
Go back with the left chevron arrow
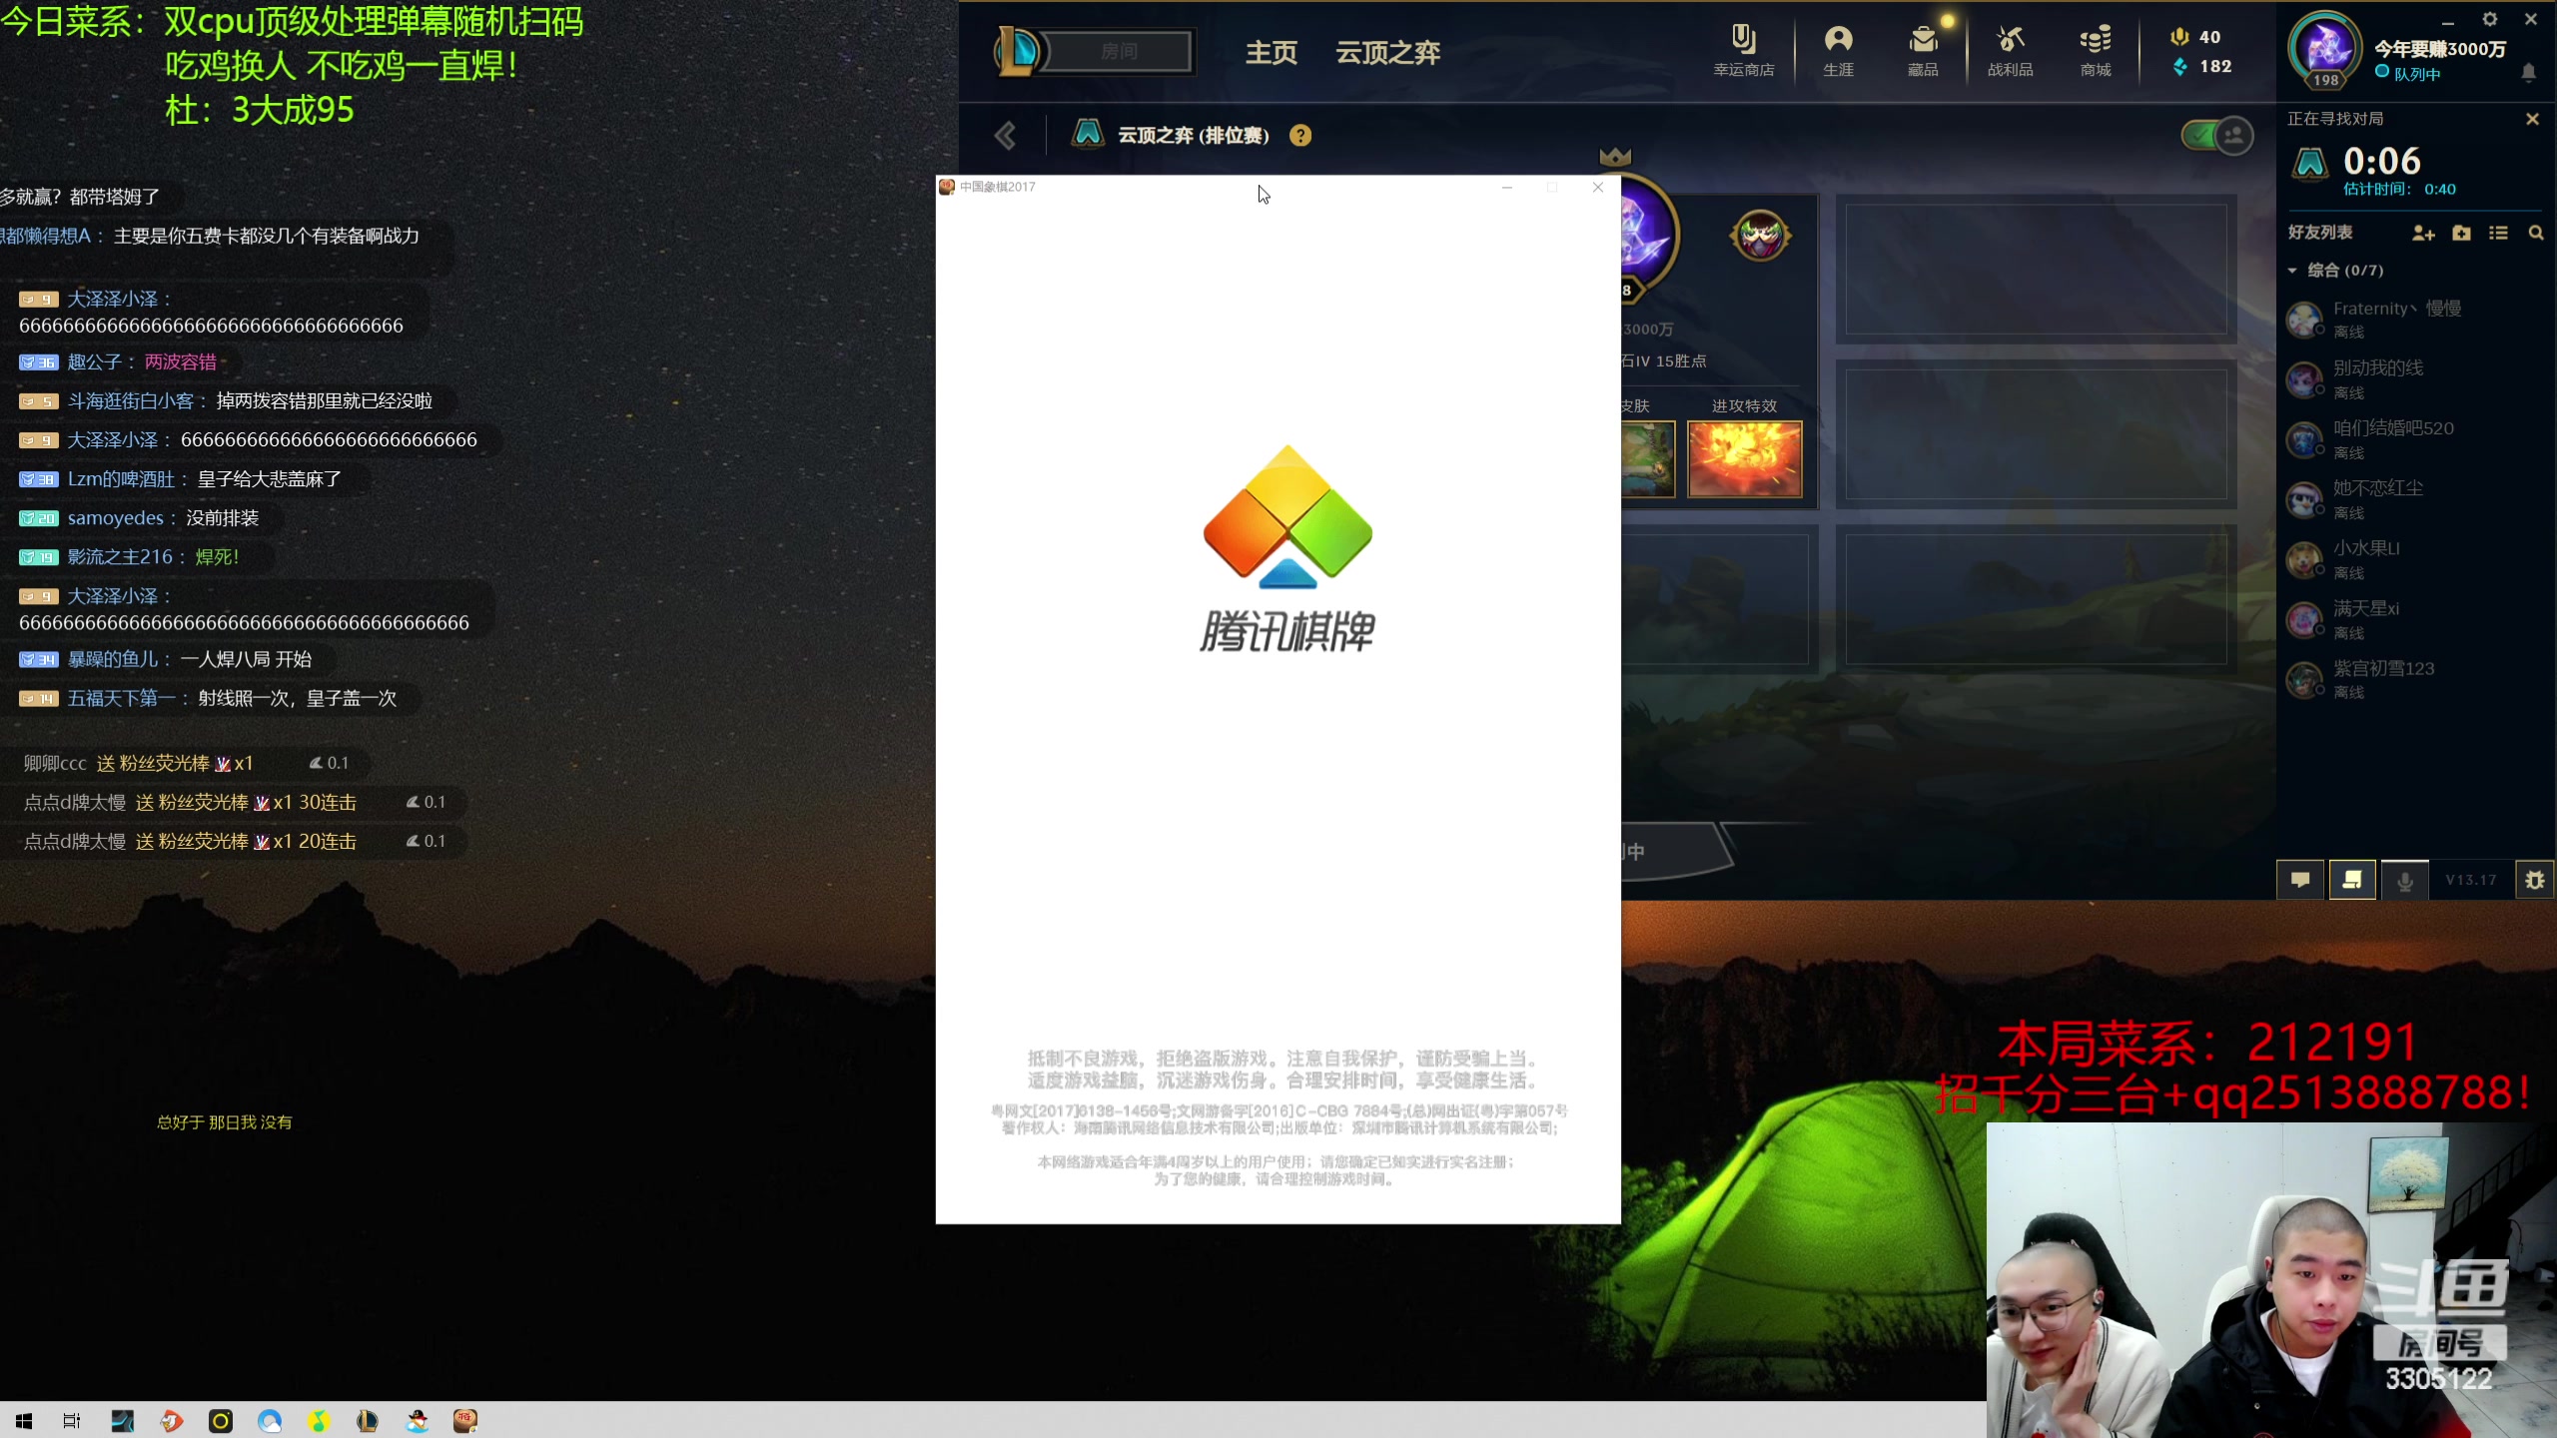click(x=1006, y=135)
